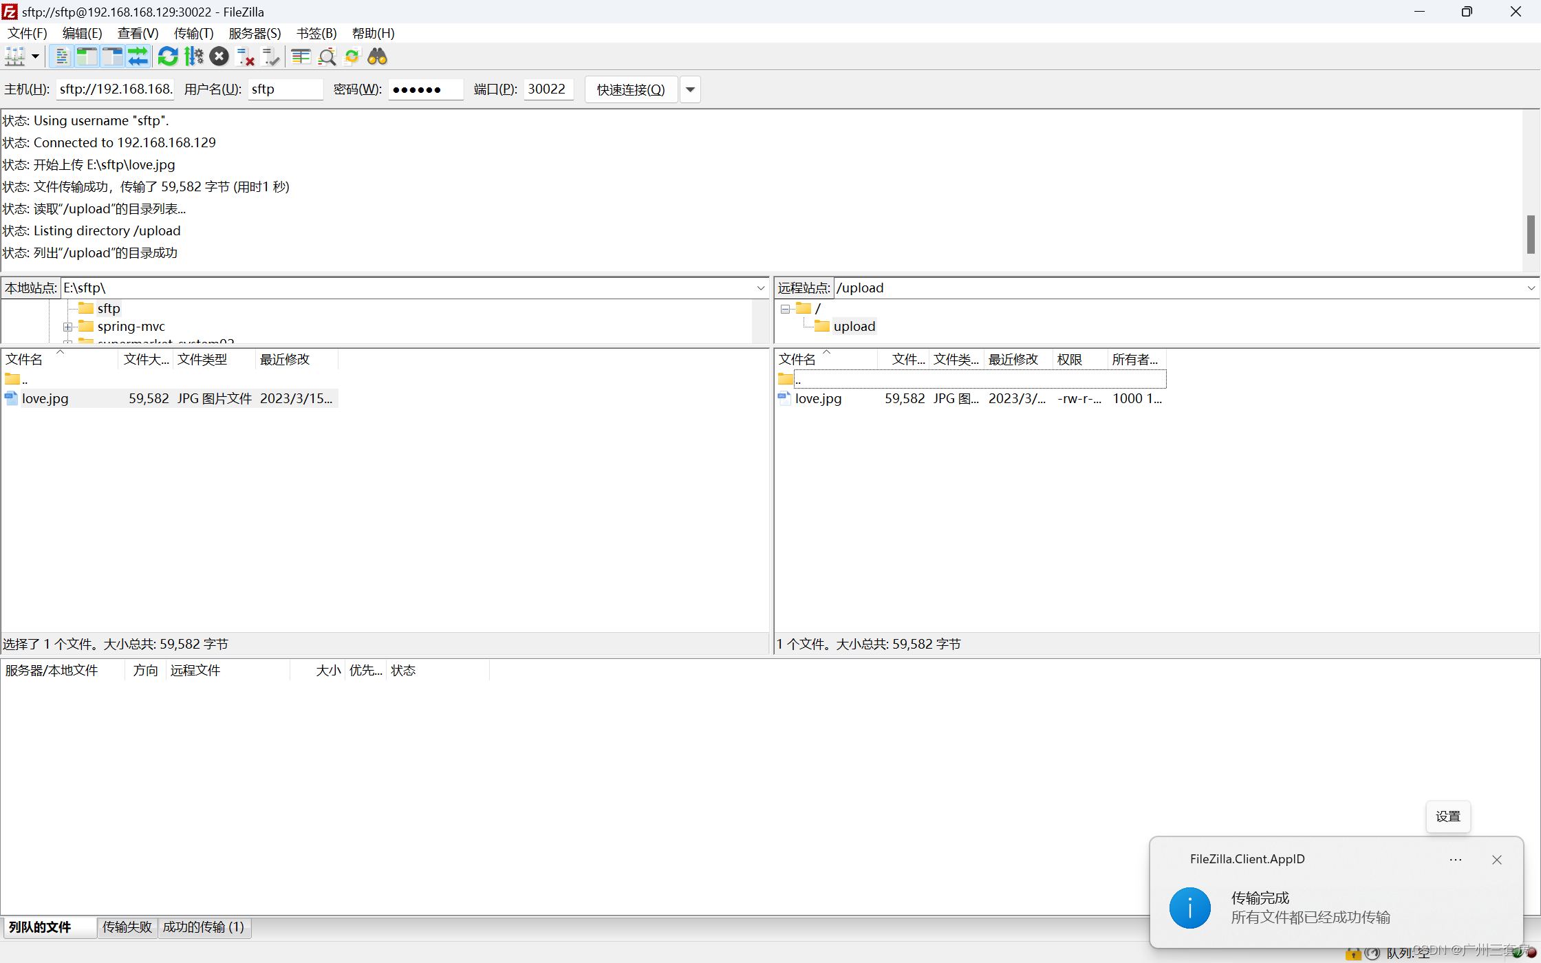Open the 书签(B) menu

(x=316, y=33)
